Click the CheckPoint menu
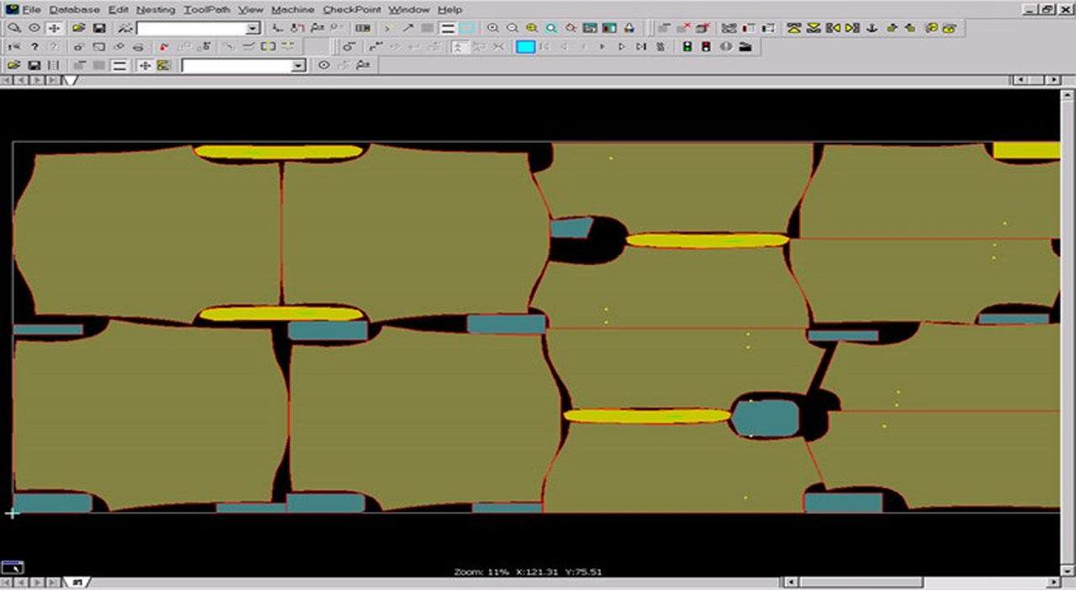Image resolution: width=1076 pixels, height=590 pixels. click(x=352, y=9)
